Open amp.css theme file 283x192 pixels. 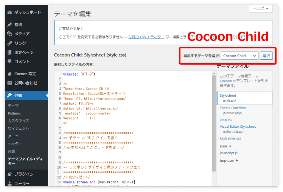pos(226,120)
